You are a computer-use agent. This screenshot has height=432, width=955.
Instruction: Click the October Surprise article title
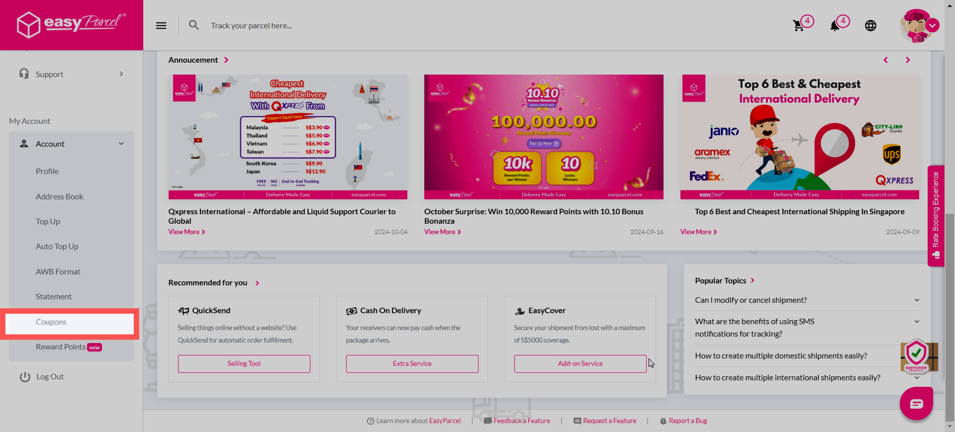pyautogui.click(x=534, y=216)
